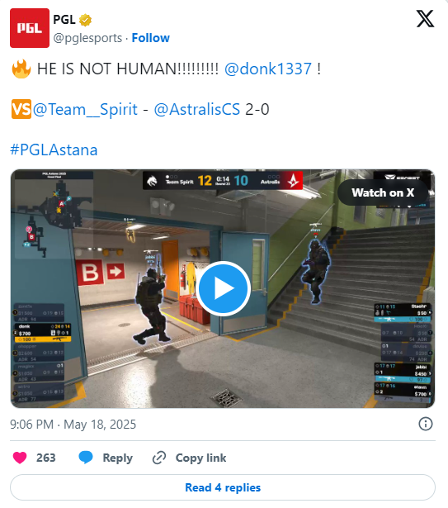Screen dimensions: 448x508
Task: Like the tweet with the heart icon
Action: coord(20,458)
